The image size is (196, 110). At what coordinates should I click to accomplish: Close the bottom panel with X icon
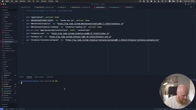click(194, 77)
